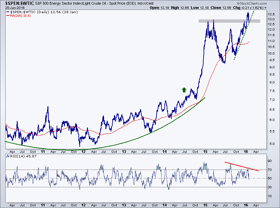Image resolution: width=280 pixels, height=208 pixels.
Task: Click the Low 12.18 value
Action: [200, 8]
